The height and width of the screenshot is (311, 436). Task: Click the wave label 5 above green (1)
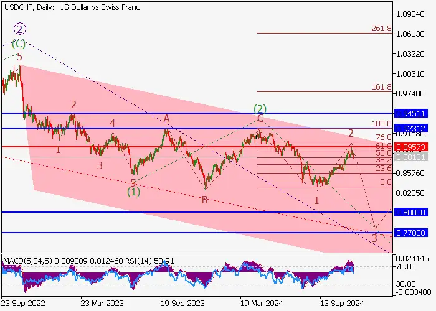coord(133,183)
